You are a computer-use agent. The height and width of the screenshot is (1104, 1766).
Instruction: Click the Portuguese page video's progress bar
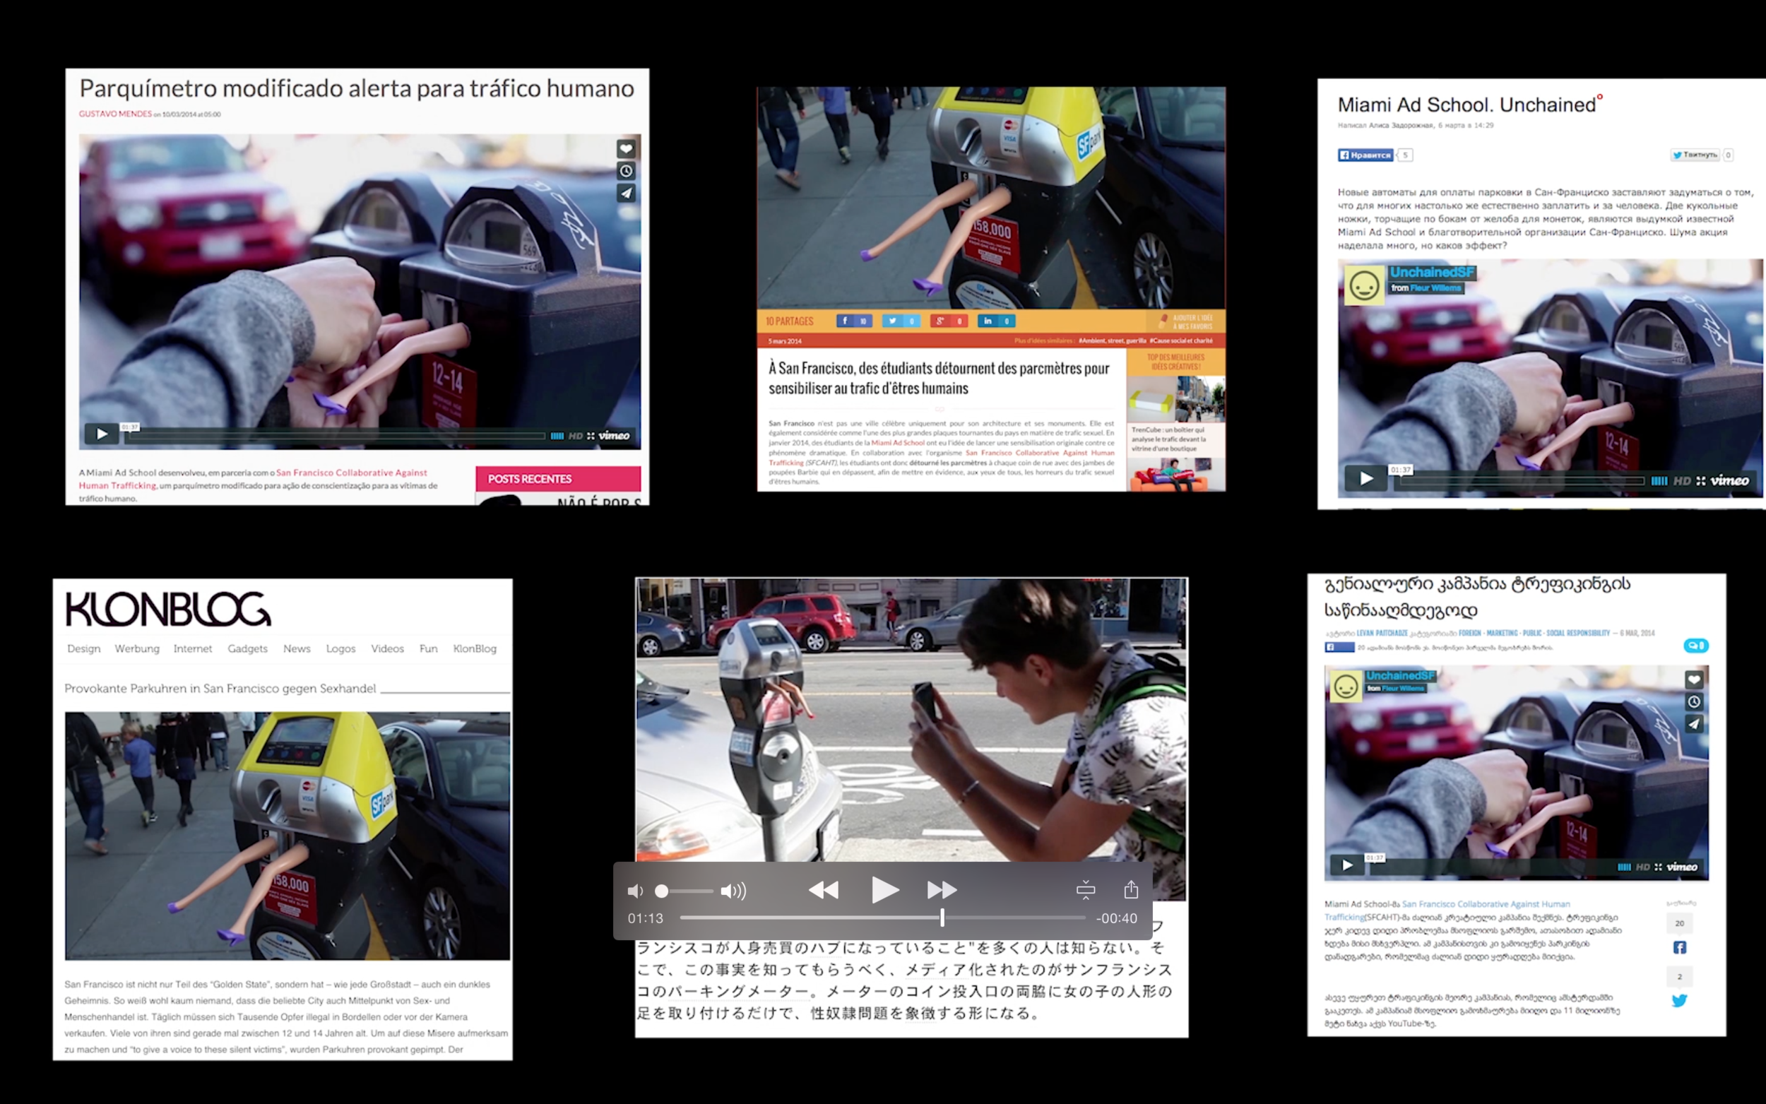[336, 436]
